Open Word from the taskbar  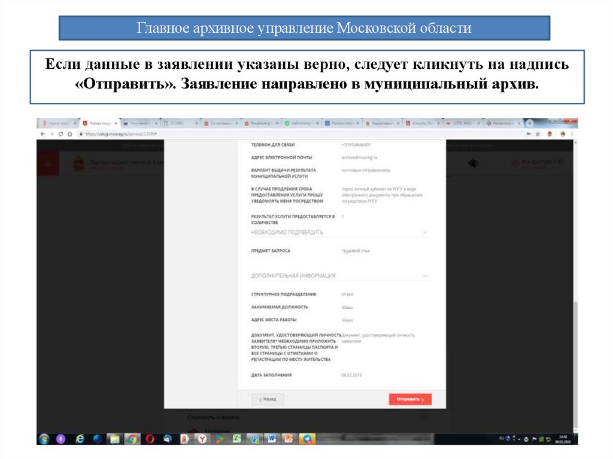click(272, 439)
